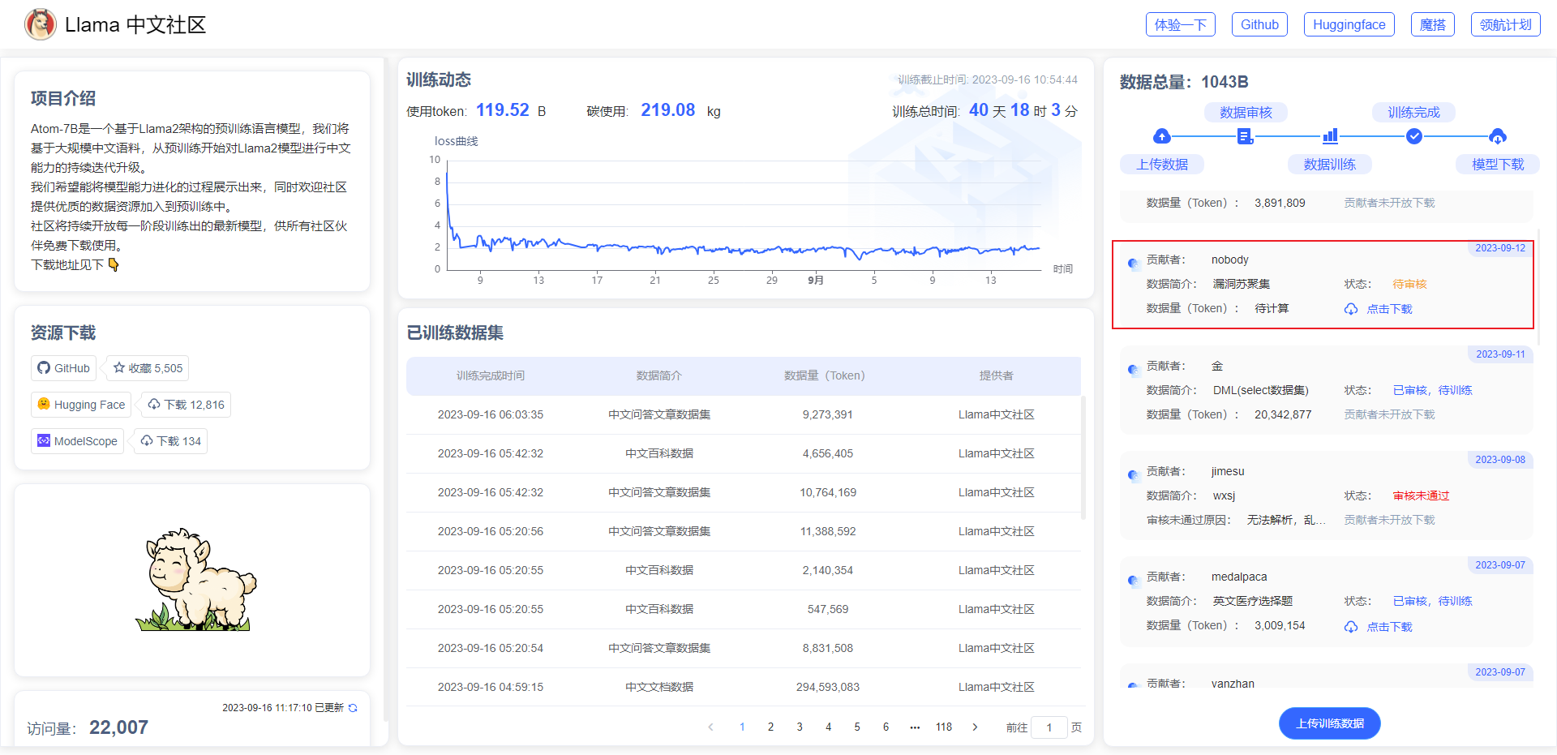Click the refresh icon beside update time
Image resolution: width=1557 pixels, height=755 pixels.
353,708
